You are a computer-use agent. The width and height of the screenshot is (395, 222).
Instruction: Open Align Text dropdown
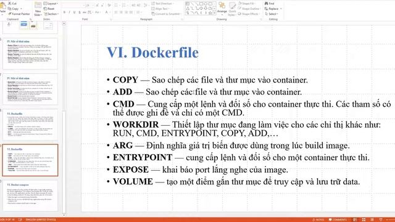point(160,9)
